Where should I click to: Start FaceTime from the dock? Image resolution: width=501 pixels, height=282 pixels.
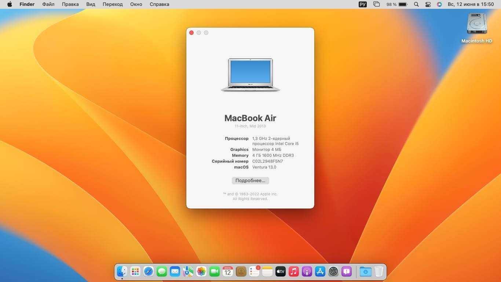click(x=215, y=271)
